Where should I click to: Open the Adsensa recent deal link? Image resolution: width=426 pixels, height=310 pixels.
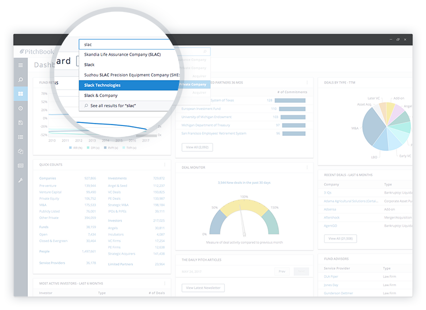point(330,209)
